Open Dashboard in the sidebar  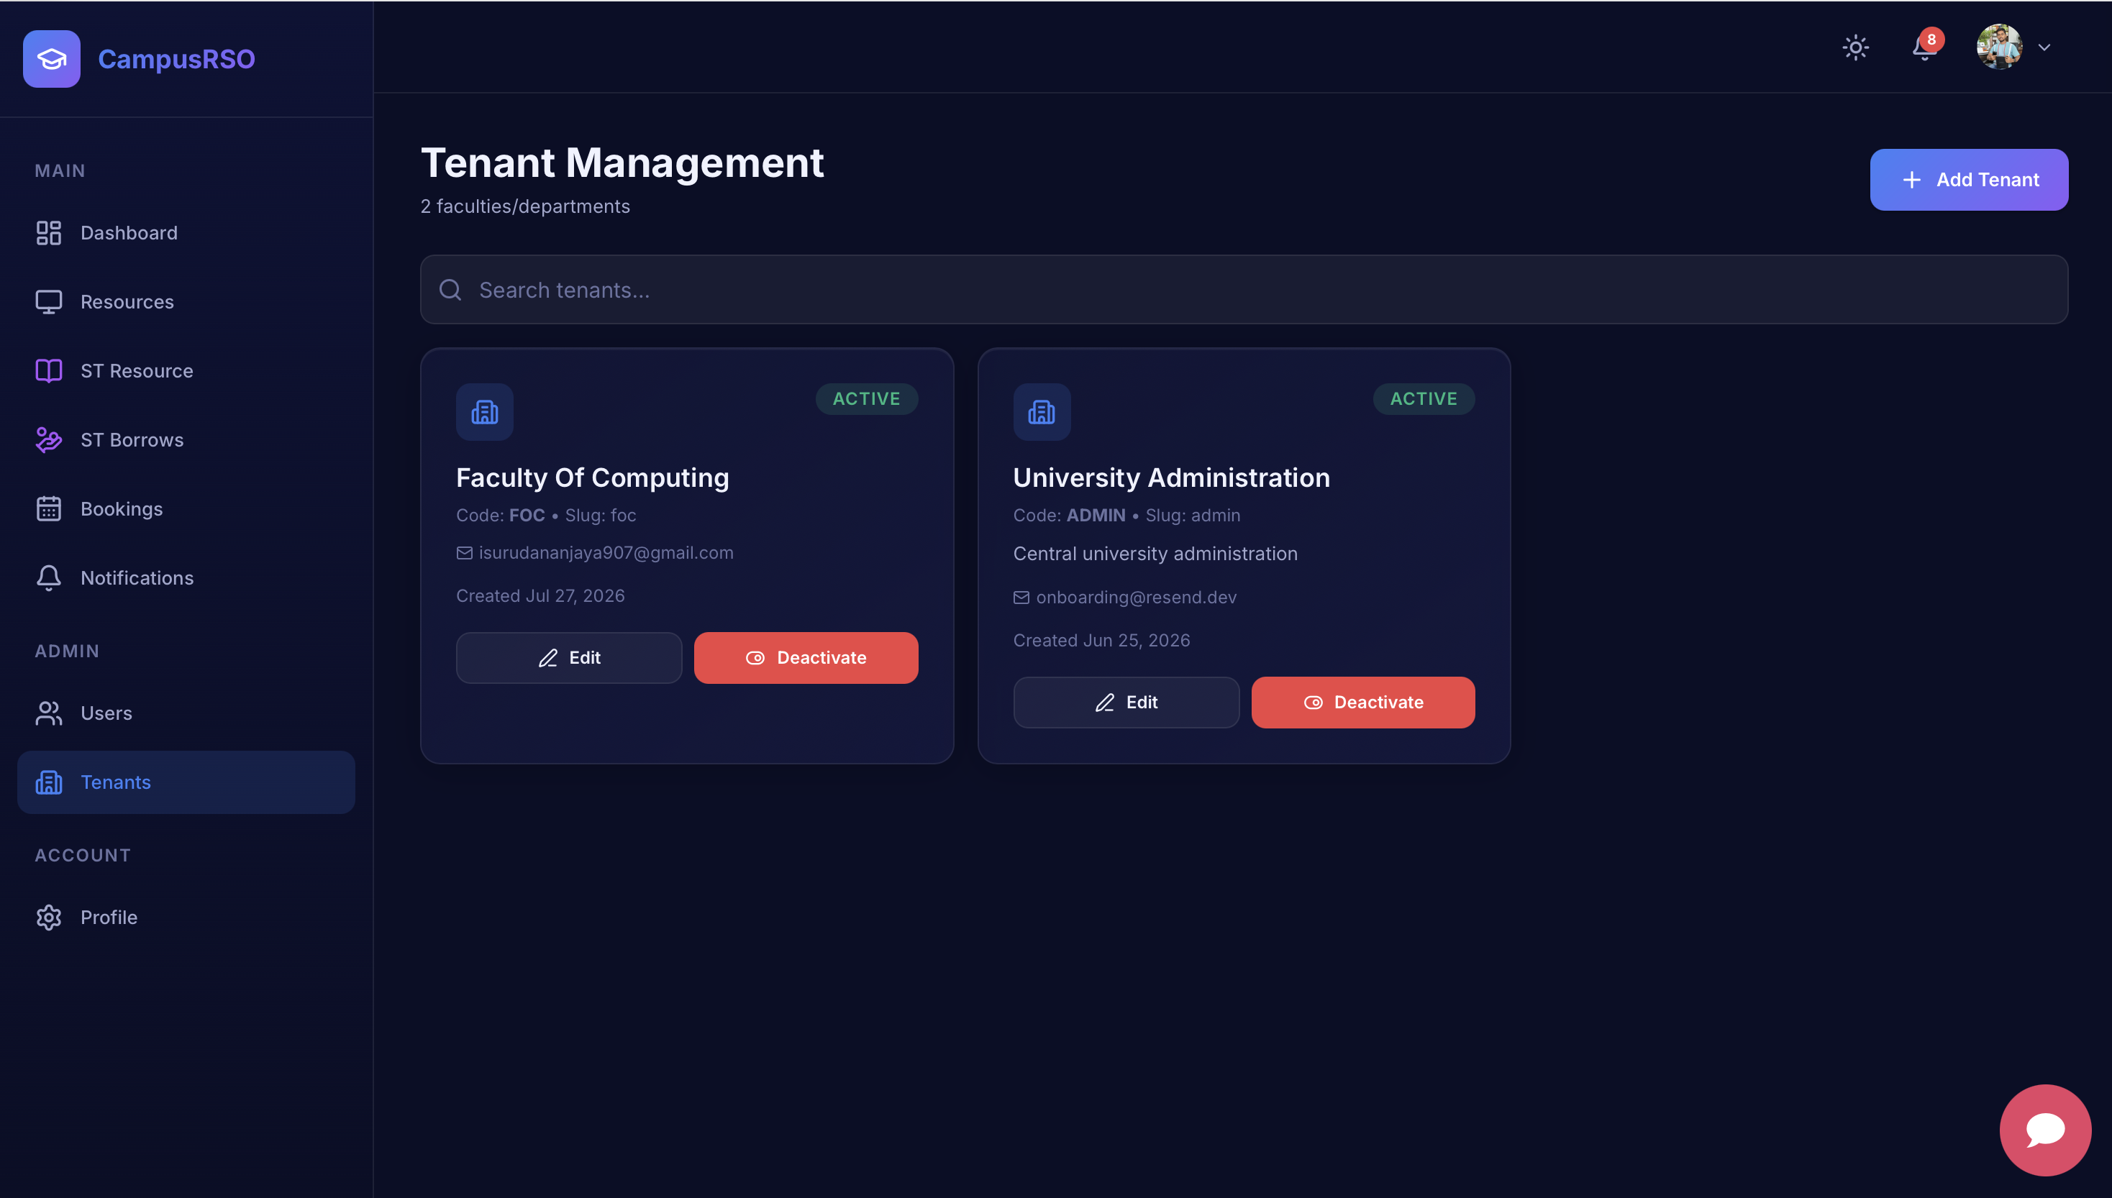point(186,233)
